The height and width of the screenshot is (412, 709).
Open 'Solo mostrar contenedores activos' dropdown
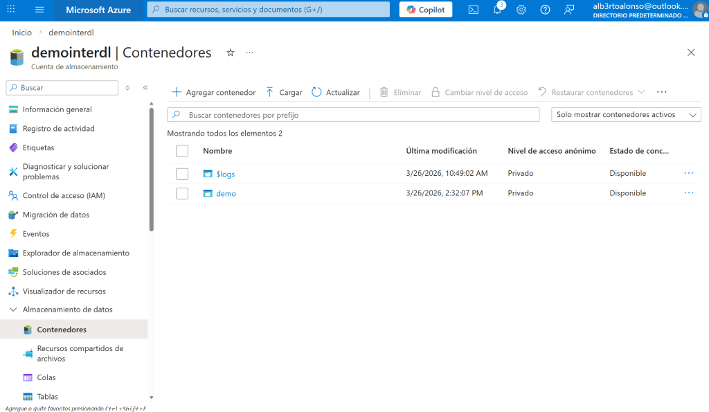[626, 115]
